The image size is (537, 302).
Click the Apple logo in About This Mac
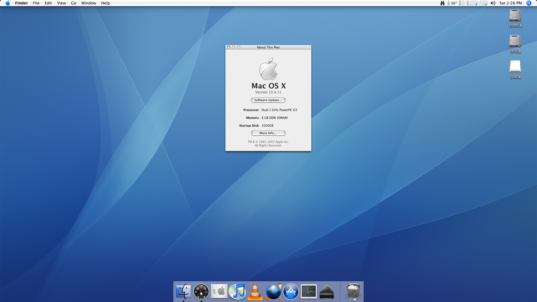(268, 69)
